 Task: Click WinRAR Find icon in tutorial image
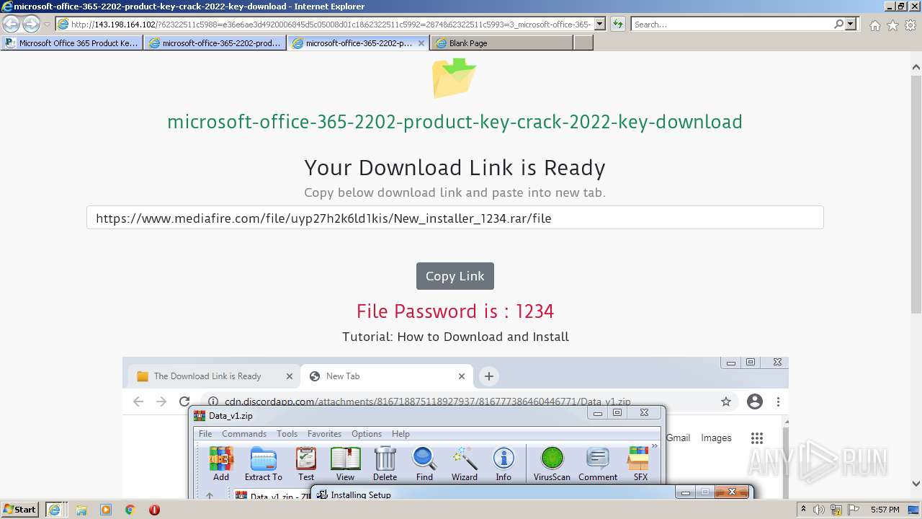(x=424, y=464)
